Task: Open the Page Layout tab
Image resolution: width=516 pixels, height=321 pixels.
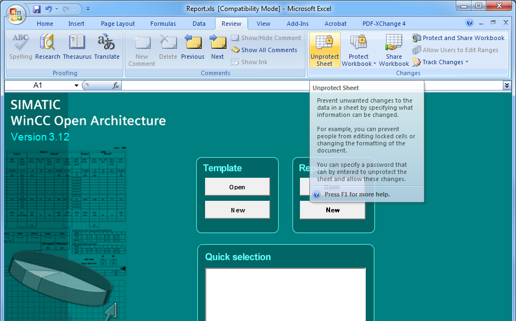Action: point(118,24)
